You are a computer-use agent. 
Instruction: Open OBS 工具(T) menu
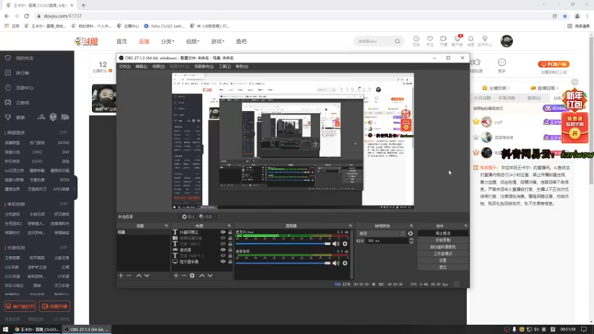(x=225, y=67)
